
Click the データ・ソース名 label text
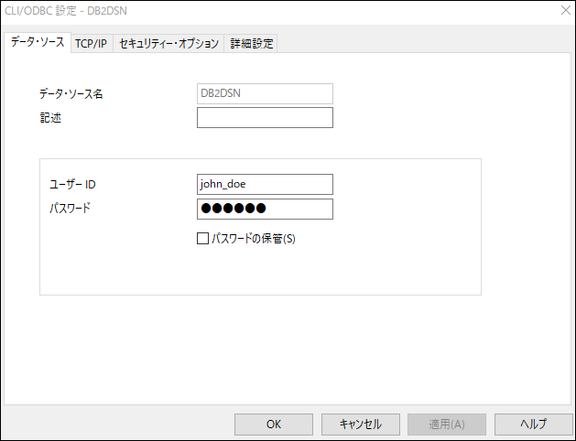point(71,94)
